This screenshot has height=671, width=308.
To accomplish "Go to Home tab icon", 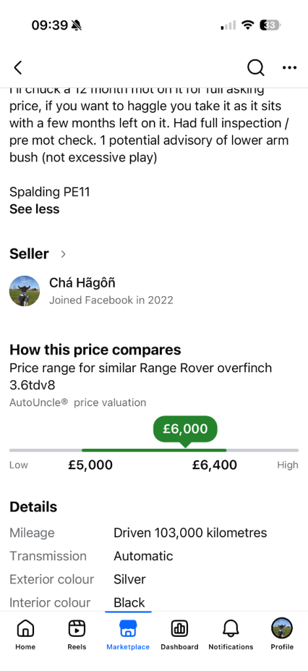I will pos(26,628).
